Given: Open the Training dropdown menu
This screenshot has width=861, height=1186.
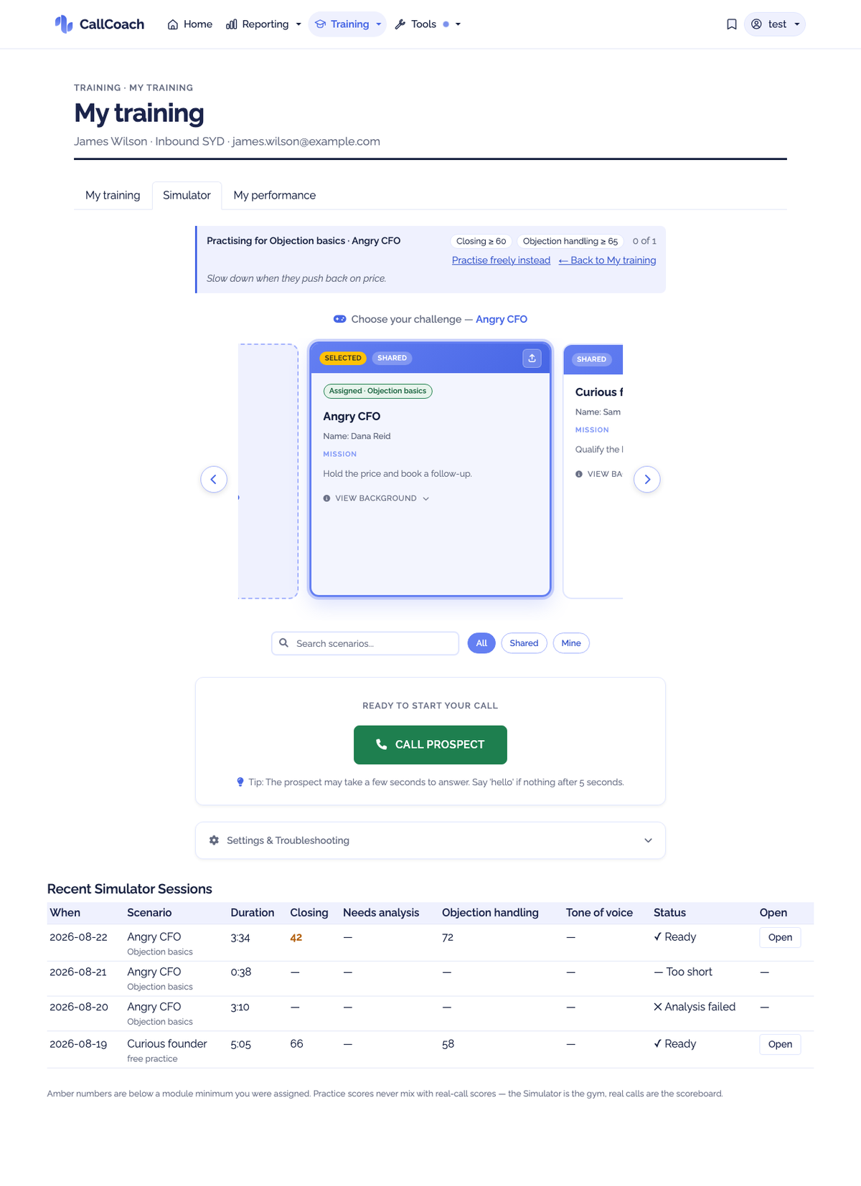Looking at the screenshot, I should click(x=347, y=24).
